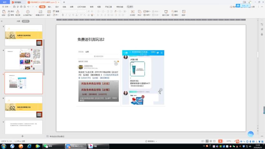Collapse the ribbon with the chevron
The width and height of the screenshot is (265, 149).
(x=262, y=7)
